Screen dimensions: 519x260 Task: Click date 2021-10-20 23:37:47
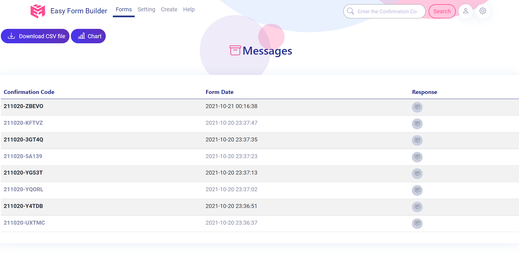(x=232, y=123)
